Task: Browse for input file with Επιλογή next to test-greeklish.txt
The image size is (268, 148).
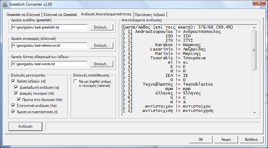Action: point(102,27)
